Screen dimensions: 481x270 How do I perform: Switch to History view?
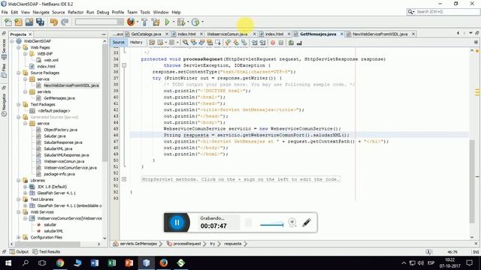136,42
